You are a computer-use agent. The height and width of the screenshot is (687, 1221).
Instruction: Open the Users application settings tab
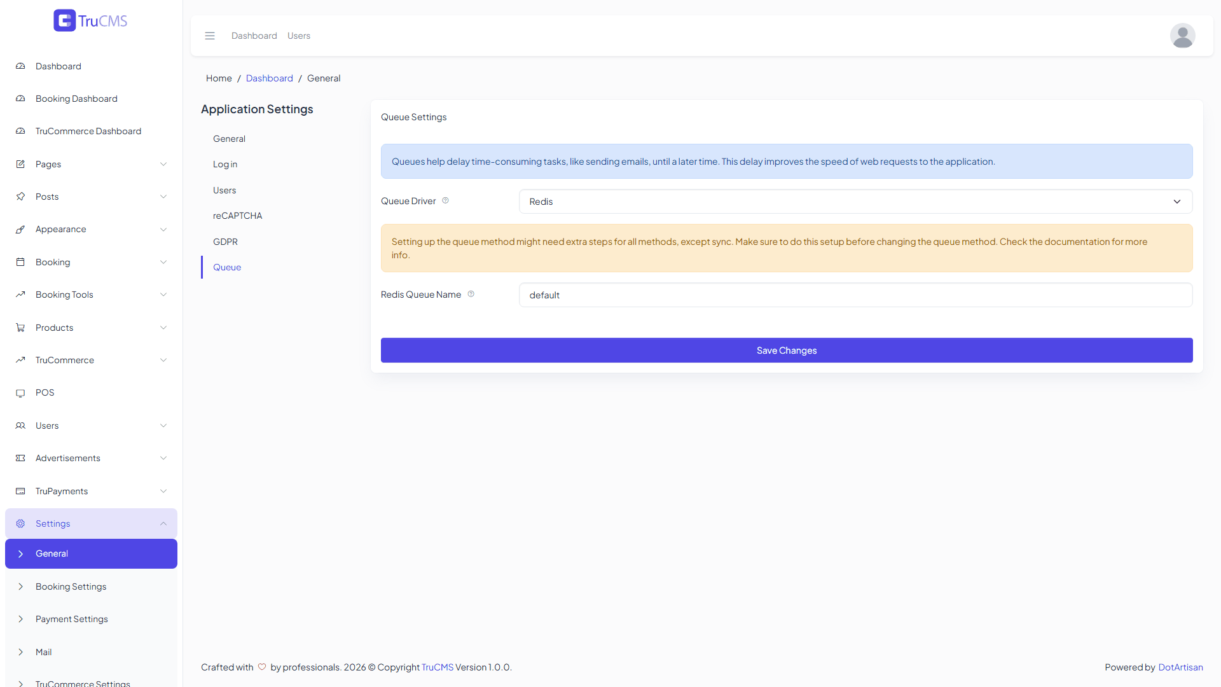(224, 190)
